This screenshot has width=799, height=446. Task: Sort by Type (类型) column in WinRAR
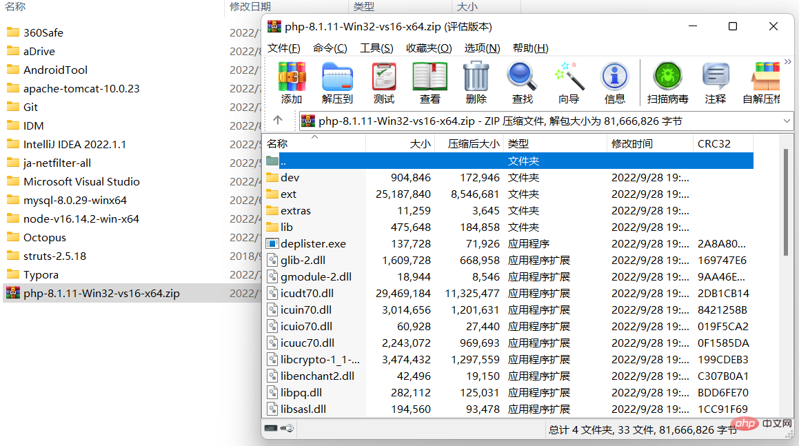pyautogui.click(x=555, y=144)
